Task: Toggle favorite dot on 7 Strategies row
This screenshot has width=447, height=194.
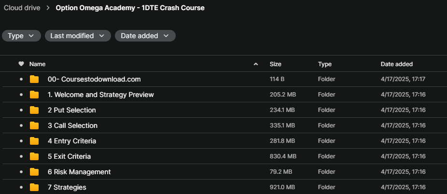Action: (x=21, y=187)
